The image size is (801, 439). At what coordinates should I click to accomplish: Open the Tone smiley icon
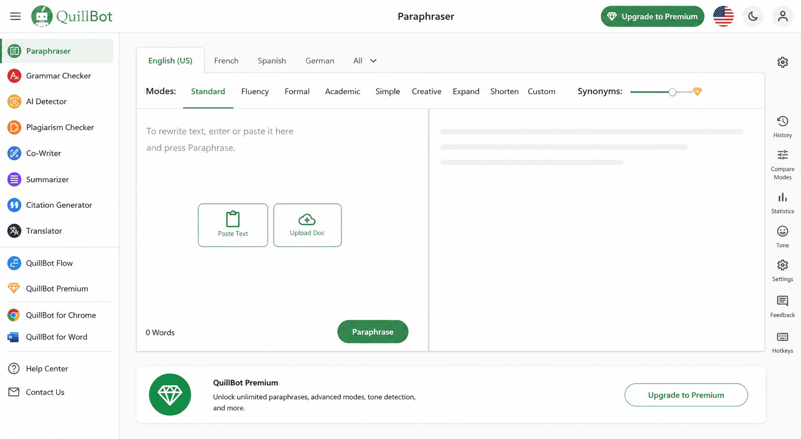[783, 231]
